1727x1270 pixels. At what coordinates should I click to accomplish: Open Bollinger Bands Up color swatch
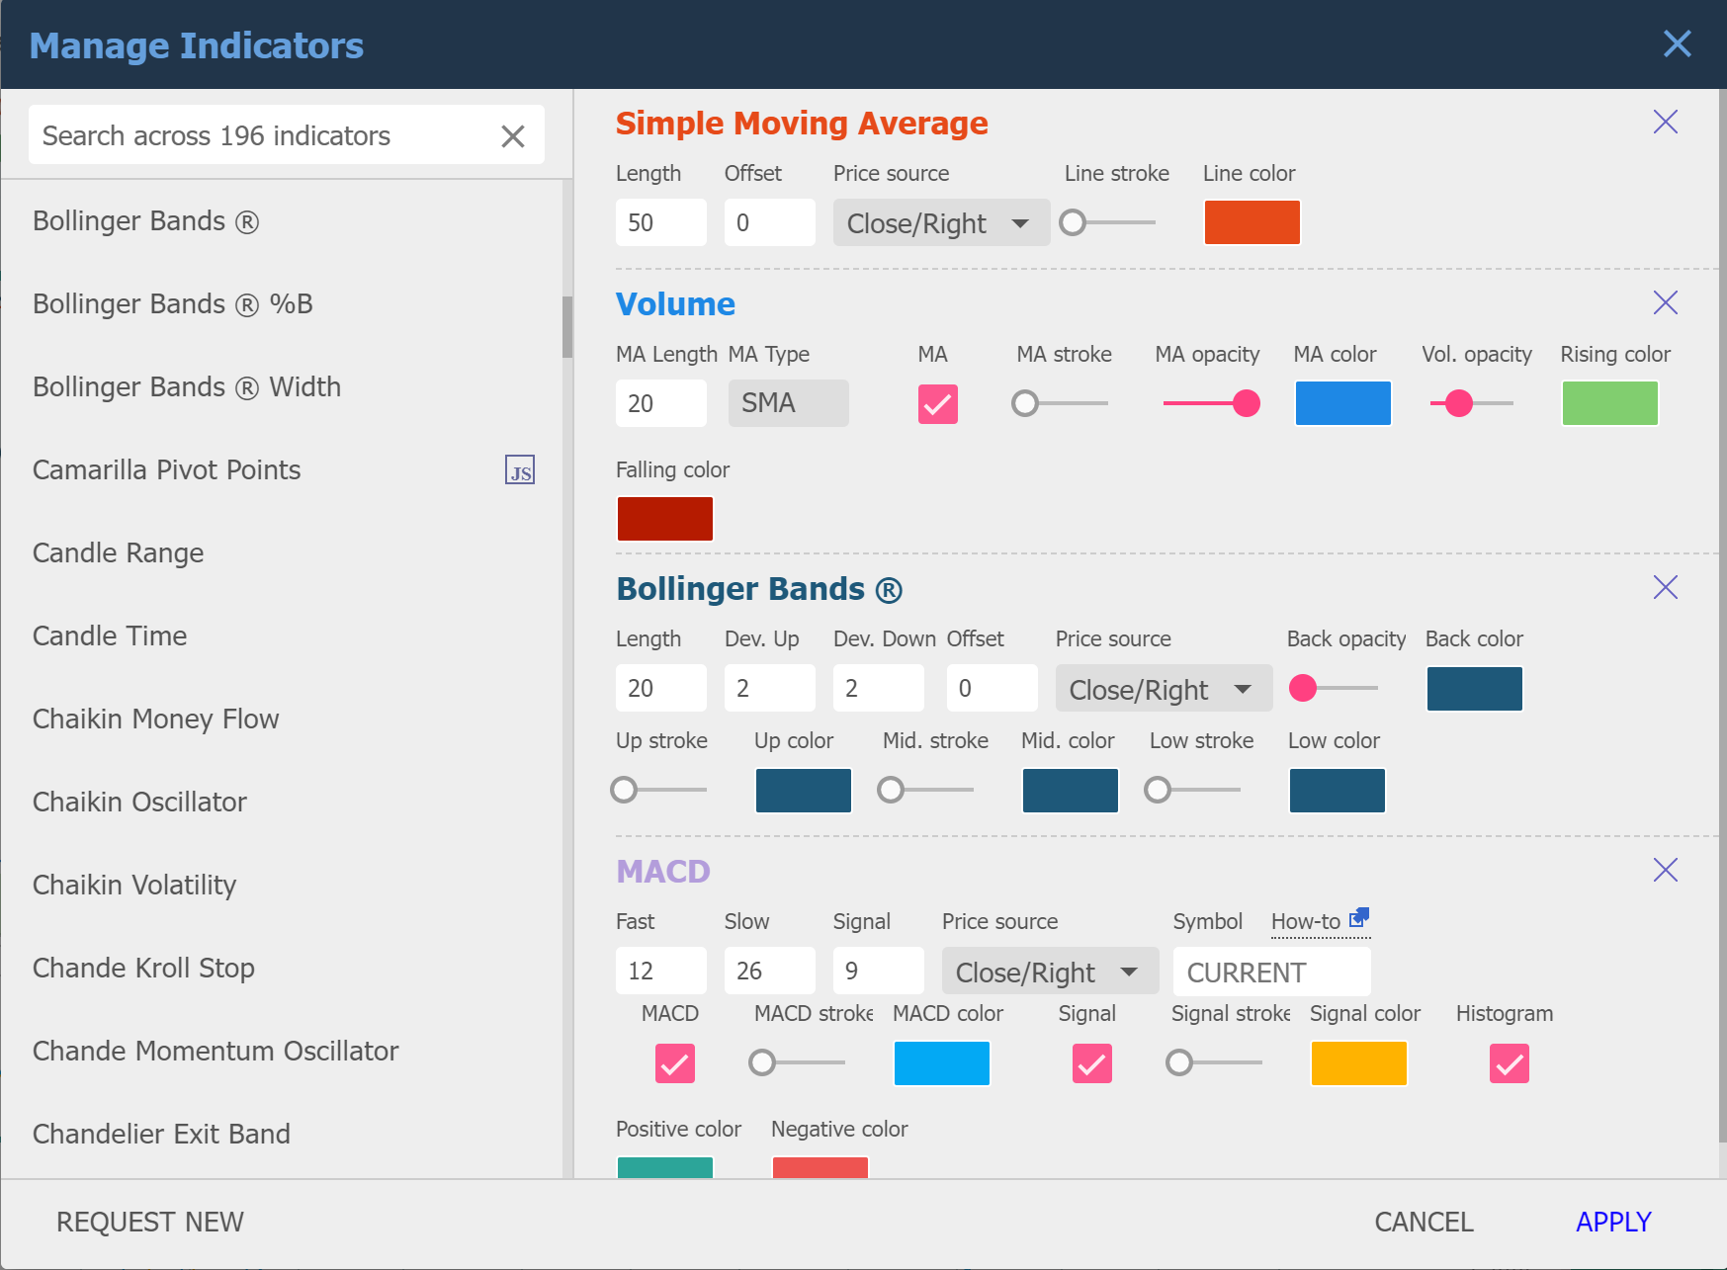[803, 791]
